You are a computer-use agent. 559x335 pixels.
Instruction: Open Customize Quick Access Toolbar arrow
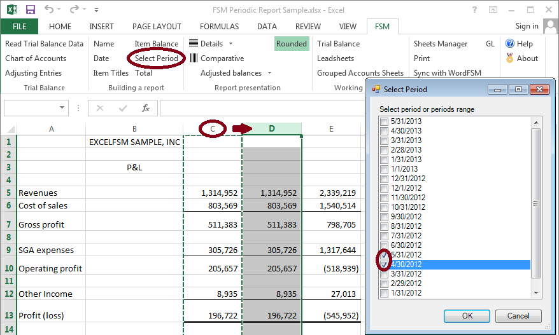(x=96, y=10)
